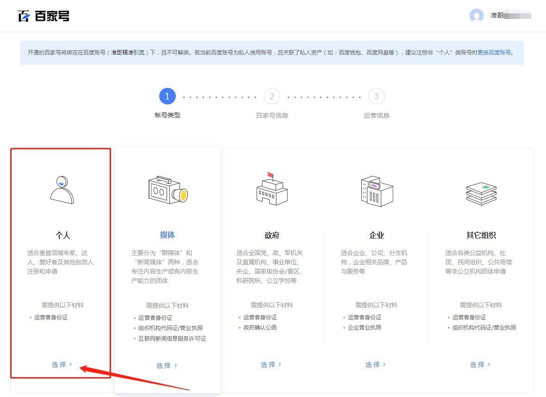Switch to the 运营信息 step
The width and height of the screenshot is (546, 397).
click(376, 96)
